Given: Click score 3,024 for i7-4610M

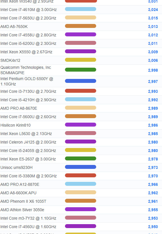Looking at the screenshot, I should pyautogui.click(x=153, y=10).
